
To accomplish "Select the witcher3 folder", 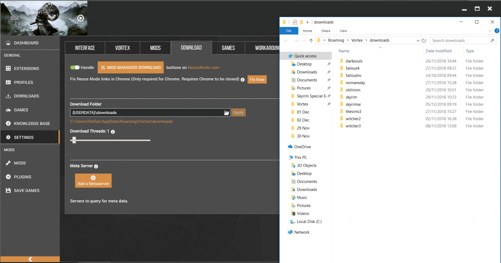I will (x=353, y=126).
